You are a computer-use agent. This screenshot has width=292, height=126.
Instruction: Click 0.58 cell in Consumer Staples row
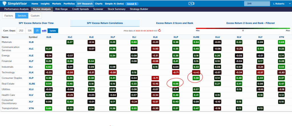[x=197, y=78]
